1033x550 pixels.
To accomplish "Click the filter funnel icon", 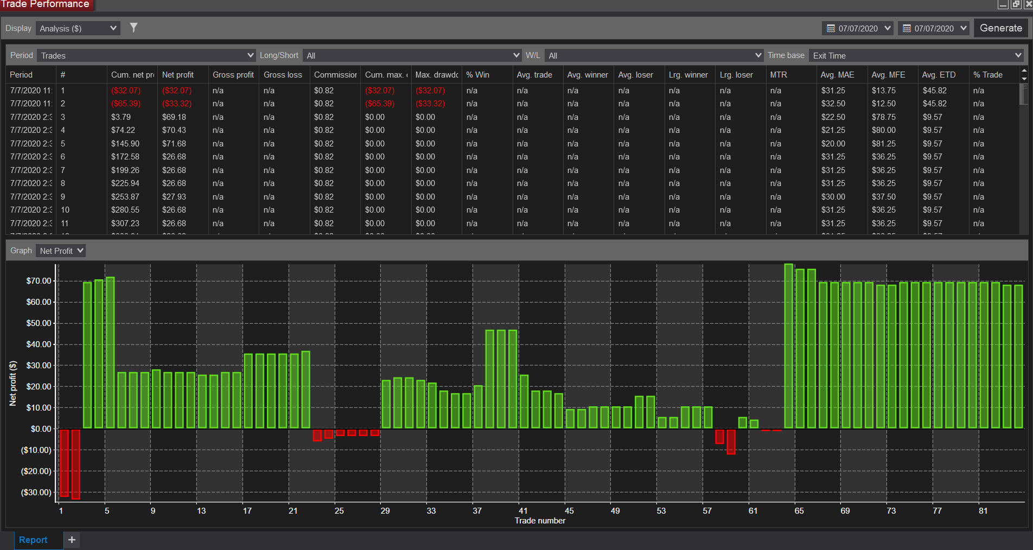I will 133,28.
